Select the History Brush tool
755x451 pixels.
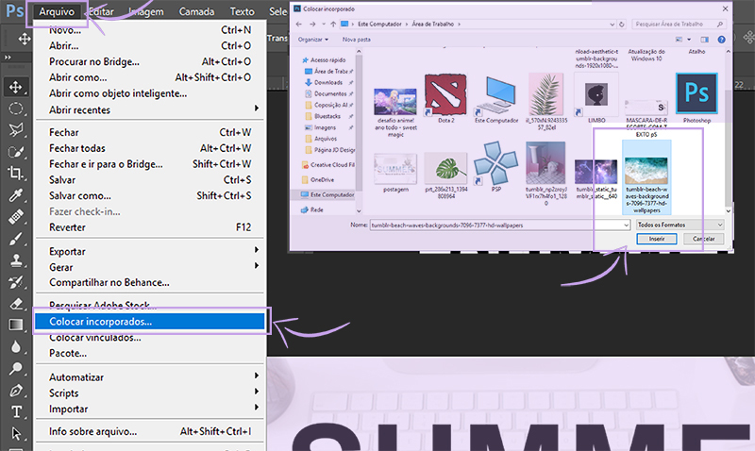pyautogui.click(x=16, y=282)
